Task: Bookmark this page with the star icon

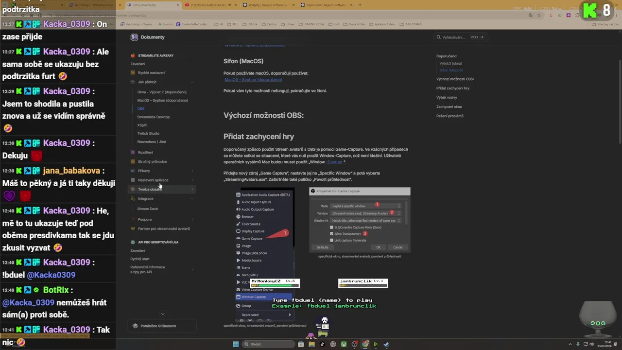Action: point(540,15)
